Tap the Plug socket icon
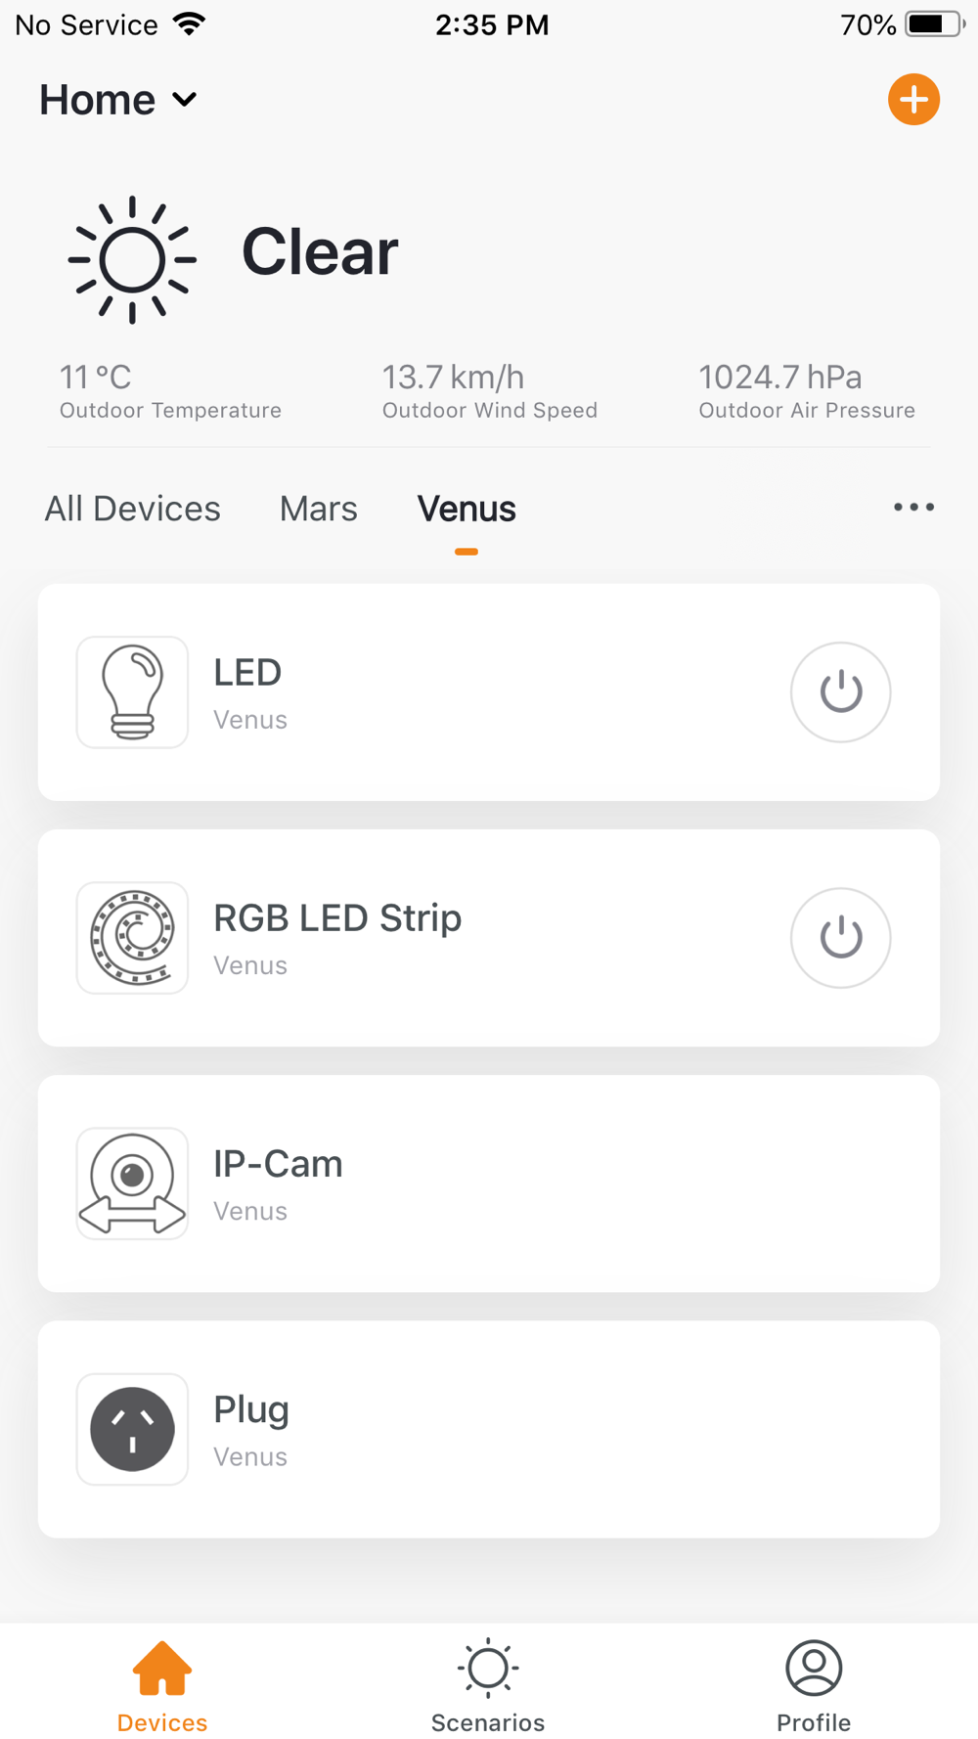The height and width of the screenshot is (1739, 978). [133, 1429]
